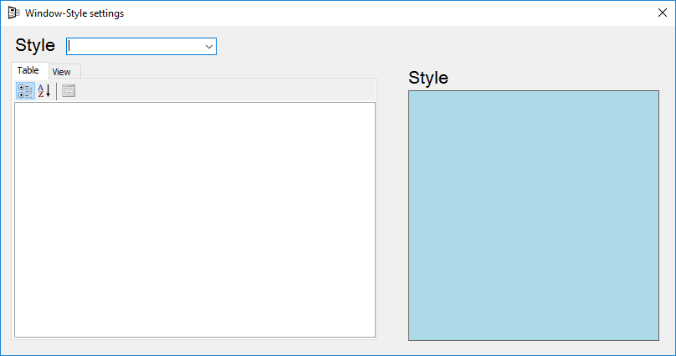Click the Window-Style settings title bar icon
676x356 pixels.
coord(13,13)
